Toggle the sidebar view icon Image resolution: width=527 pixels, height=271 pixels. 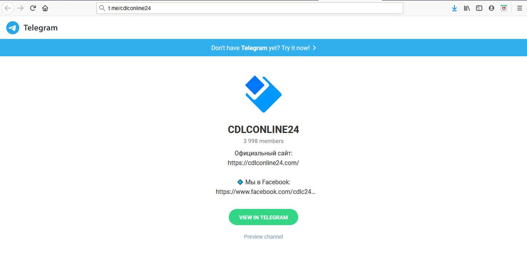[x=479, y=8]
